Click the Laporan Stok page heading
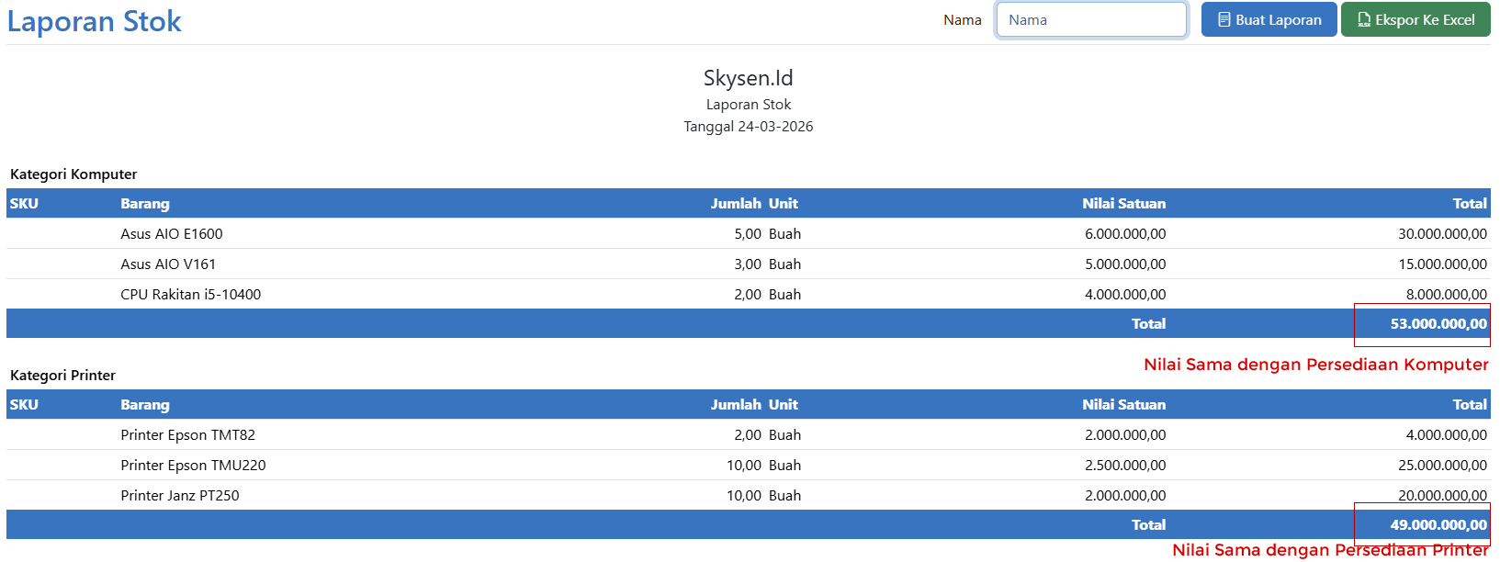 click(x=94, y=21)
